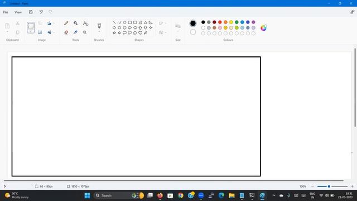
Task: Pick the Right arrow shape
Action: click(130, 27)
